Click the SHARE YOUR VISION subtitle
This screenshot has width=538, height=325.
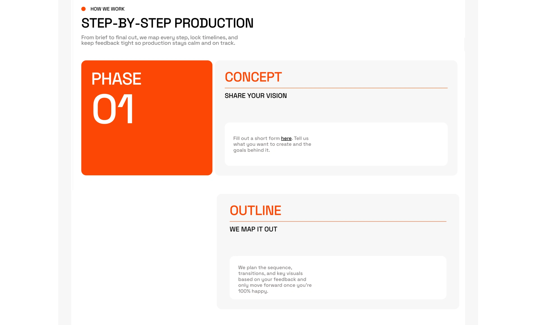[256, 96]
